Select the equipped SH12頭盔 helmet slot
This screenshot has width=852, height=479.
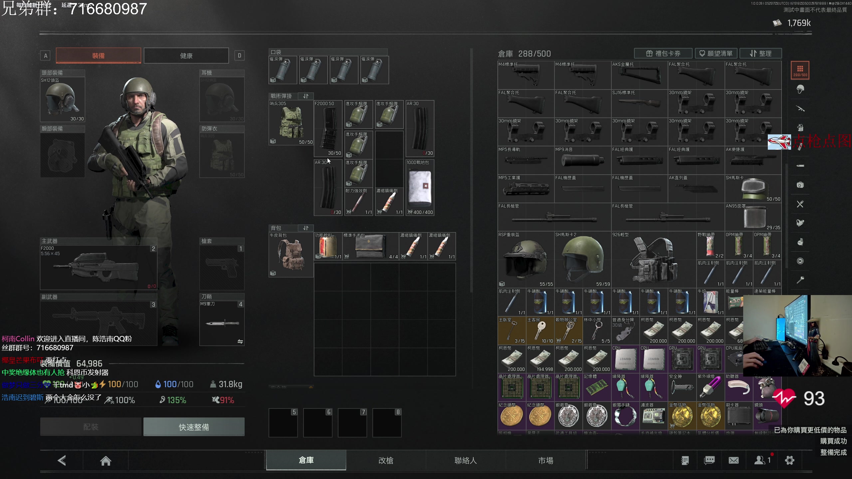point(63,99)
